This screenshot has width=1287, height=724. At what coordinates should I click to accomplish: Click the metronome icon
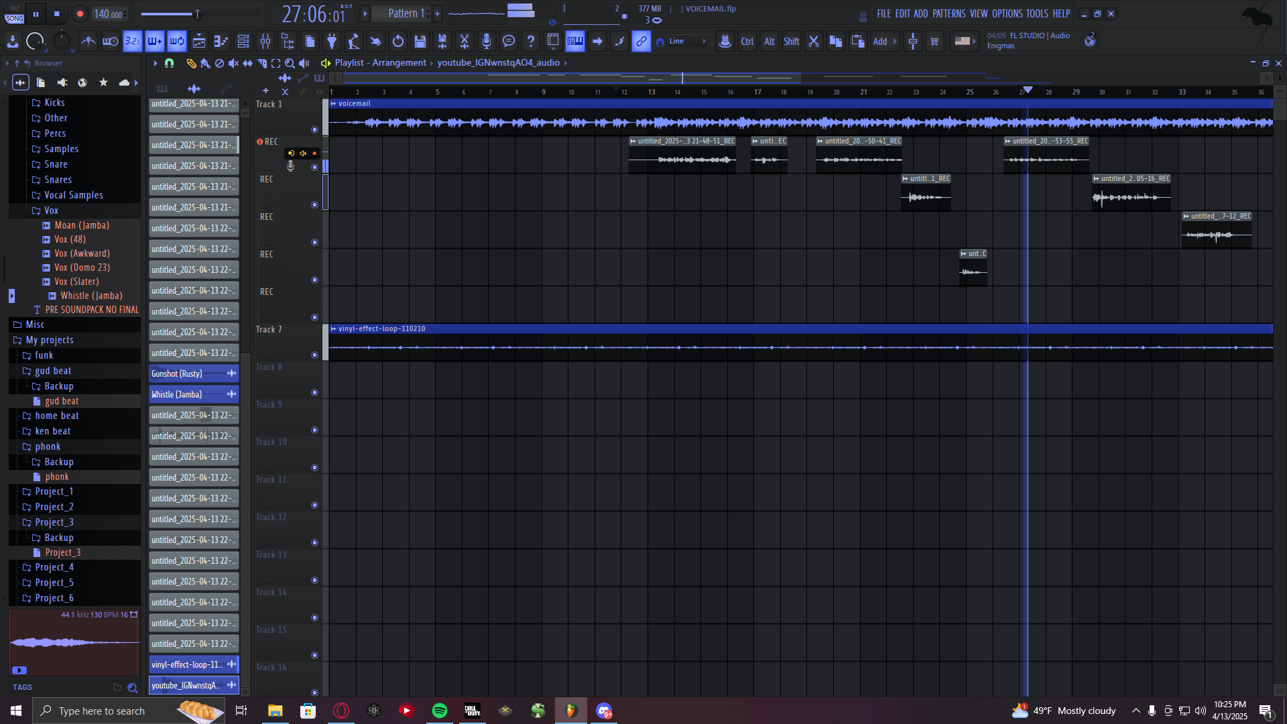coord(88,42)
